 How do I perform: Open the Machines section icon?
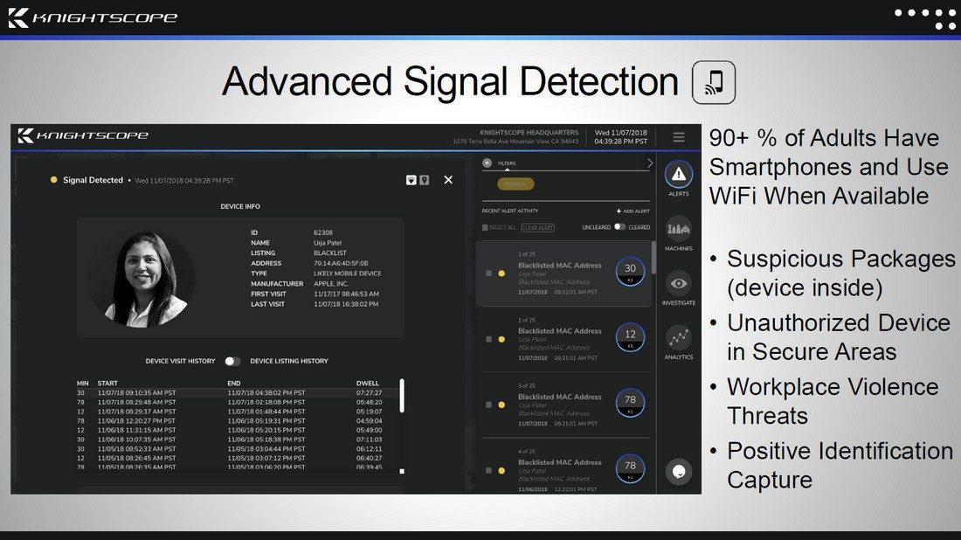[x=679, y=229]
